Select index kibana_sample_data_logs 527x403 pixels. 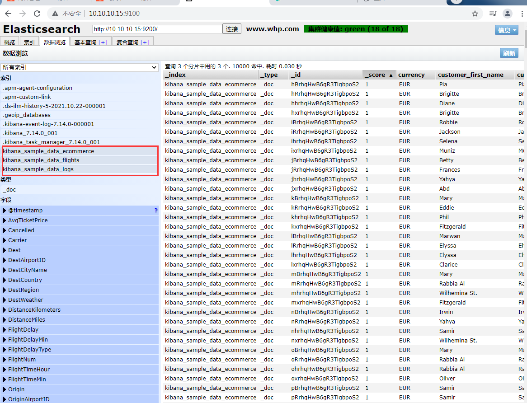coord(80,169)
